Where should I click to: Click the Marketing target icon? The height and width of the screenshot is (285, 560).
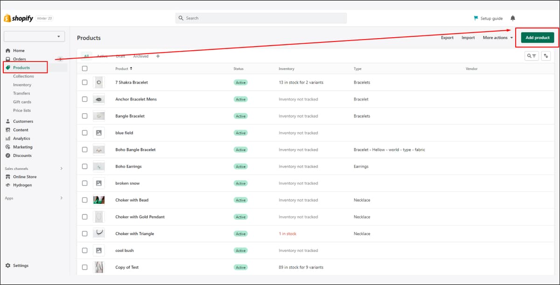pos(8,147)
